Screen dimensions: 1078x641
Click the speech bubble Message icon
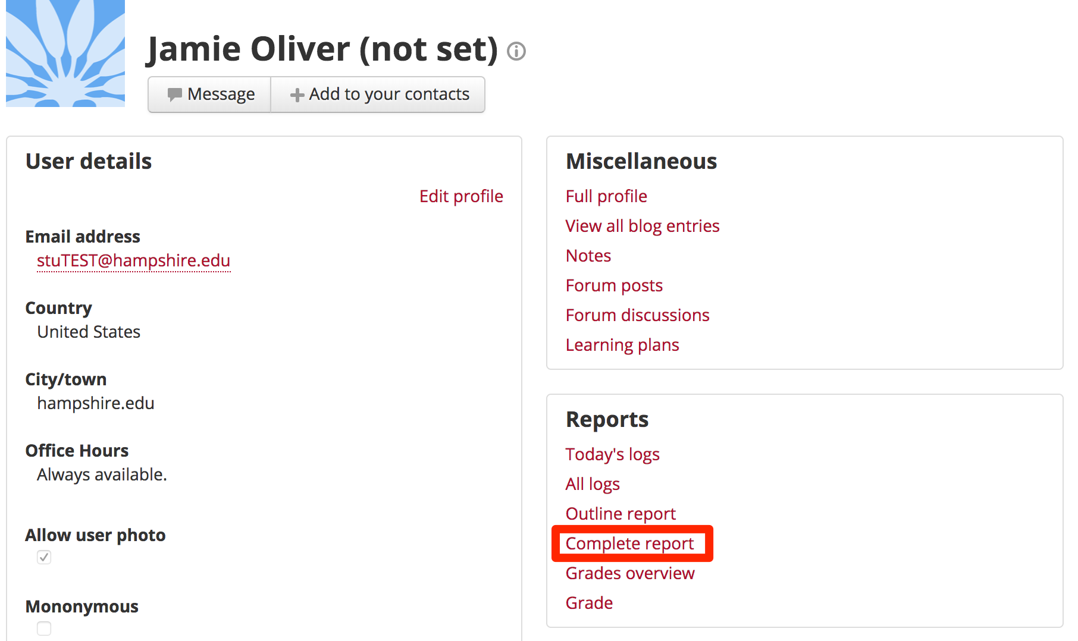pyautogui.click(x=174, y=95)
